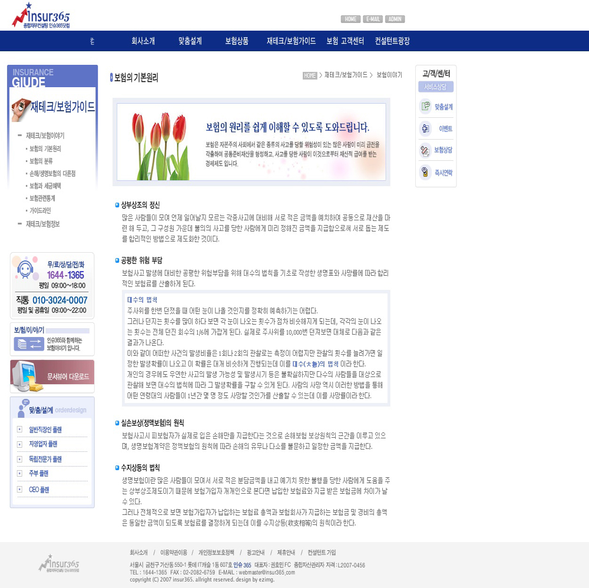
Task: Go to 회사소개 in navigation bar
Action: coord(143,41)
